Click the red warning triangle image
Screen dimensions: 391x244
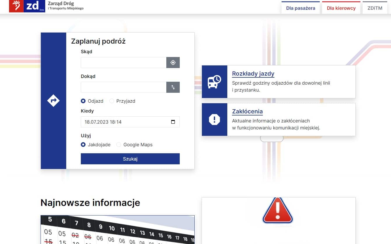tap(277, 210)
